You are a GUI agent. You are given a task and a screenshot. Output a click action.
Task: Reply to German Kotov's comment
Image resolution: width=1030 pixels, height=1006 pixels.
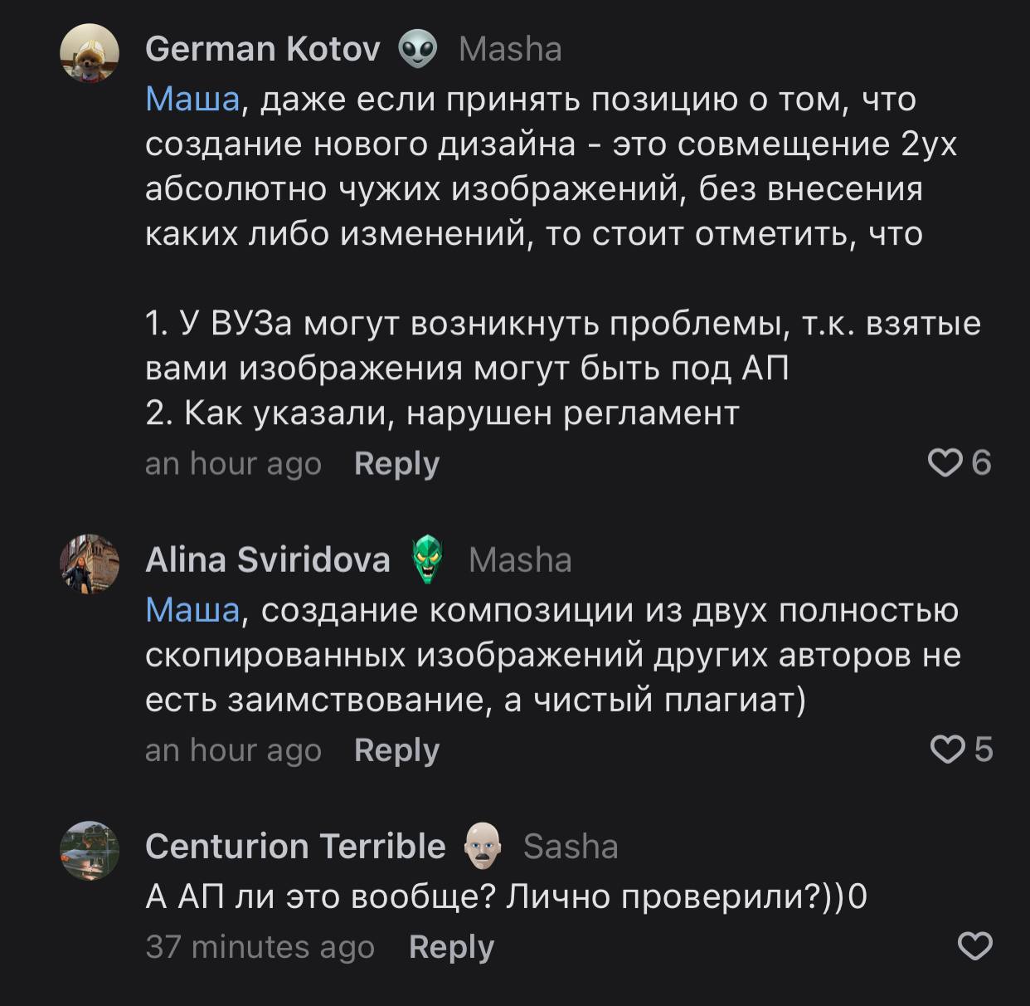[396, 464]
